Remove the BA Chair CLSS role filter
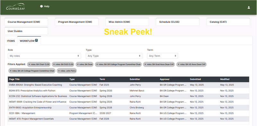Image resolution: width=257 pixels, height=126 pixels. pyautogui.click(x=29, y=65)
